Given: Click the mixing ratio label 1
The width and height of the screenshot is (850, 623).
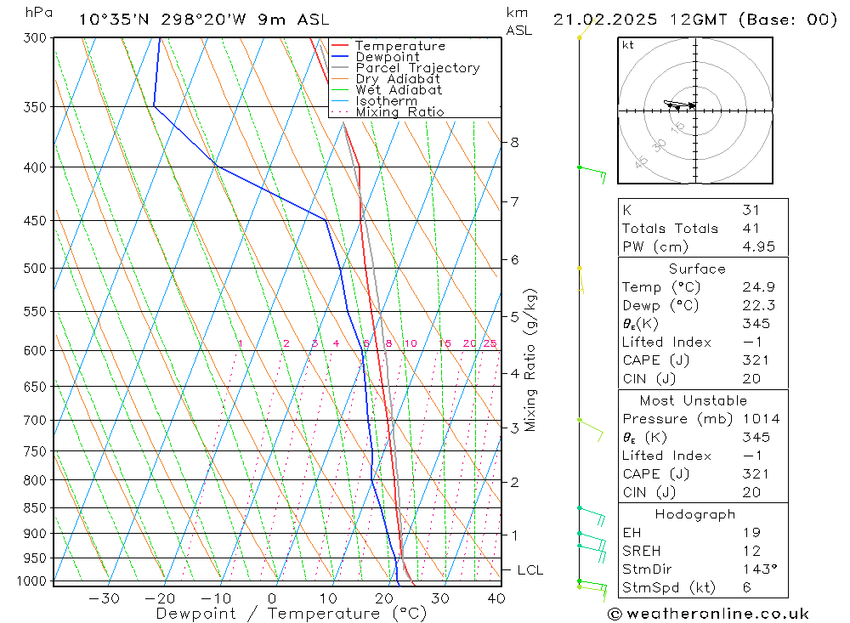Looking at the screenshot, I should point(241,343).
